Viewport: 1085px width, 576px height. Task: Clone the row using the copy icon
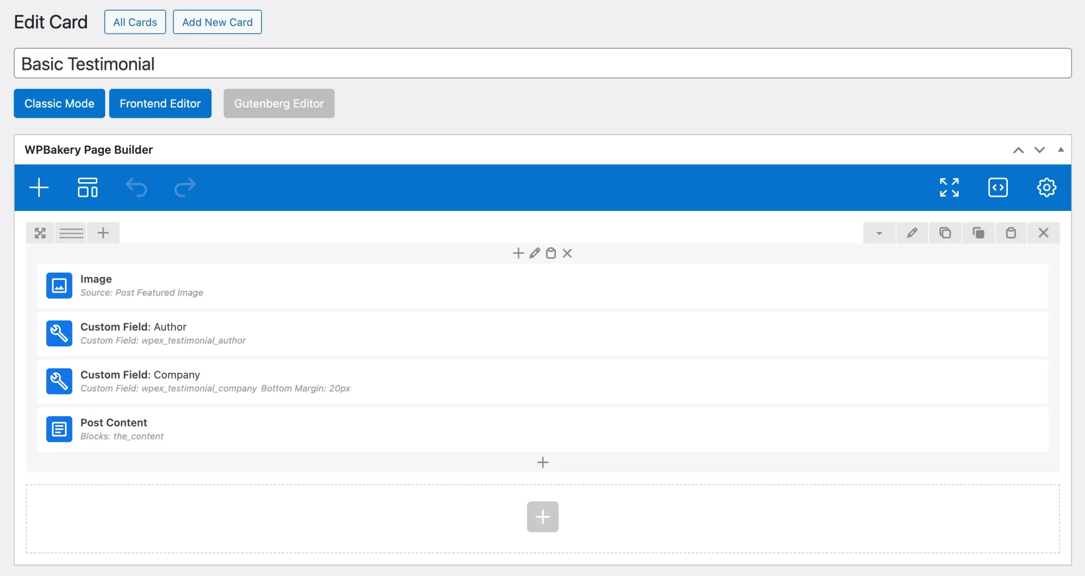tap(946, 233)
